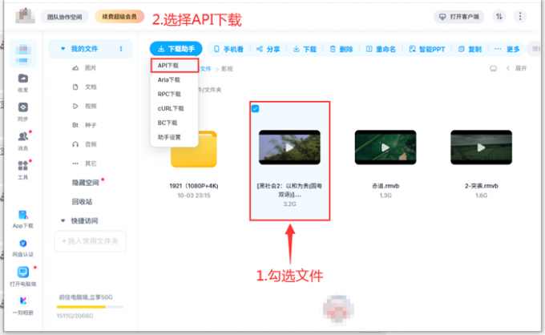Open the 工具 tools sidebar icon
The image size is (545, 335).
[23, 166]
